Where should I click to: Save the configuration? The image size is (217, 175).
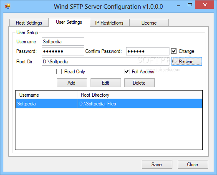tap(157, 165)
